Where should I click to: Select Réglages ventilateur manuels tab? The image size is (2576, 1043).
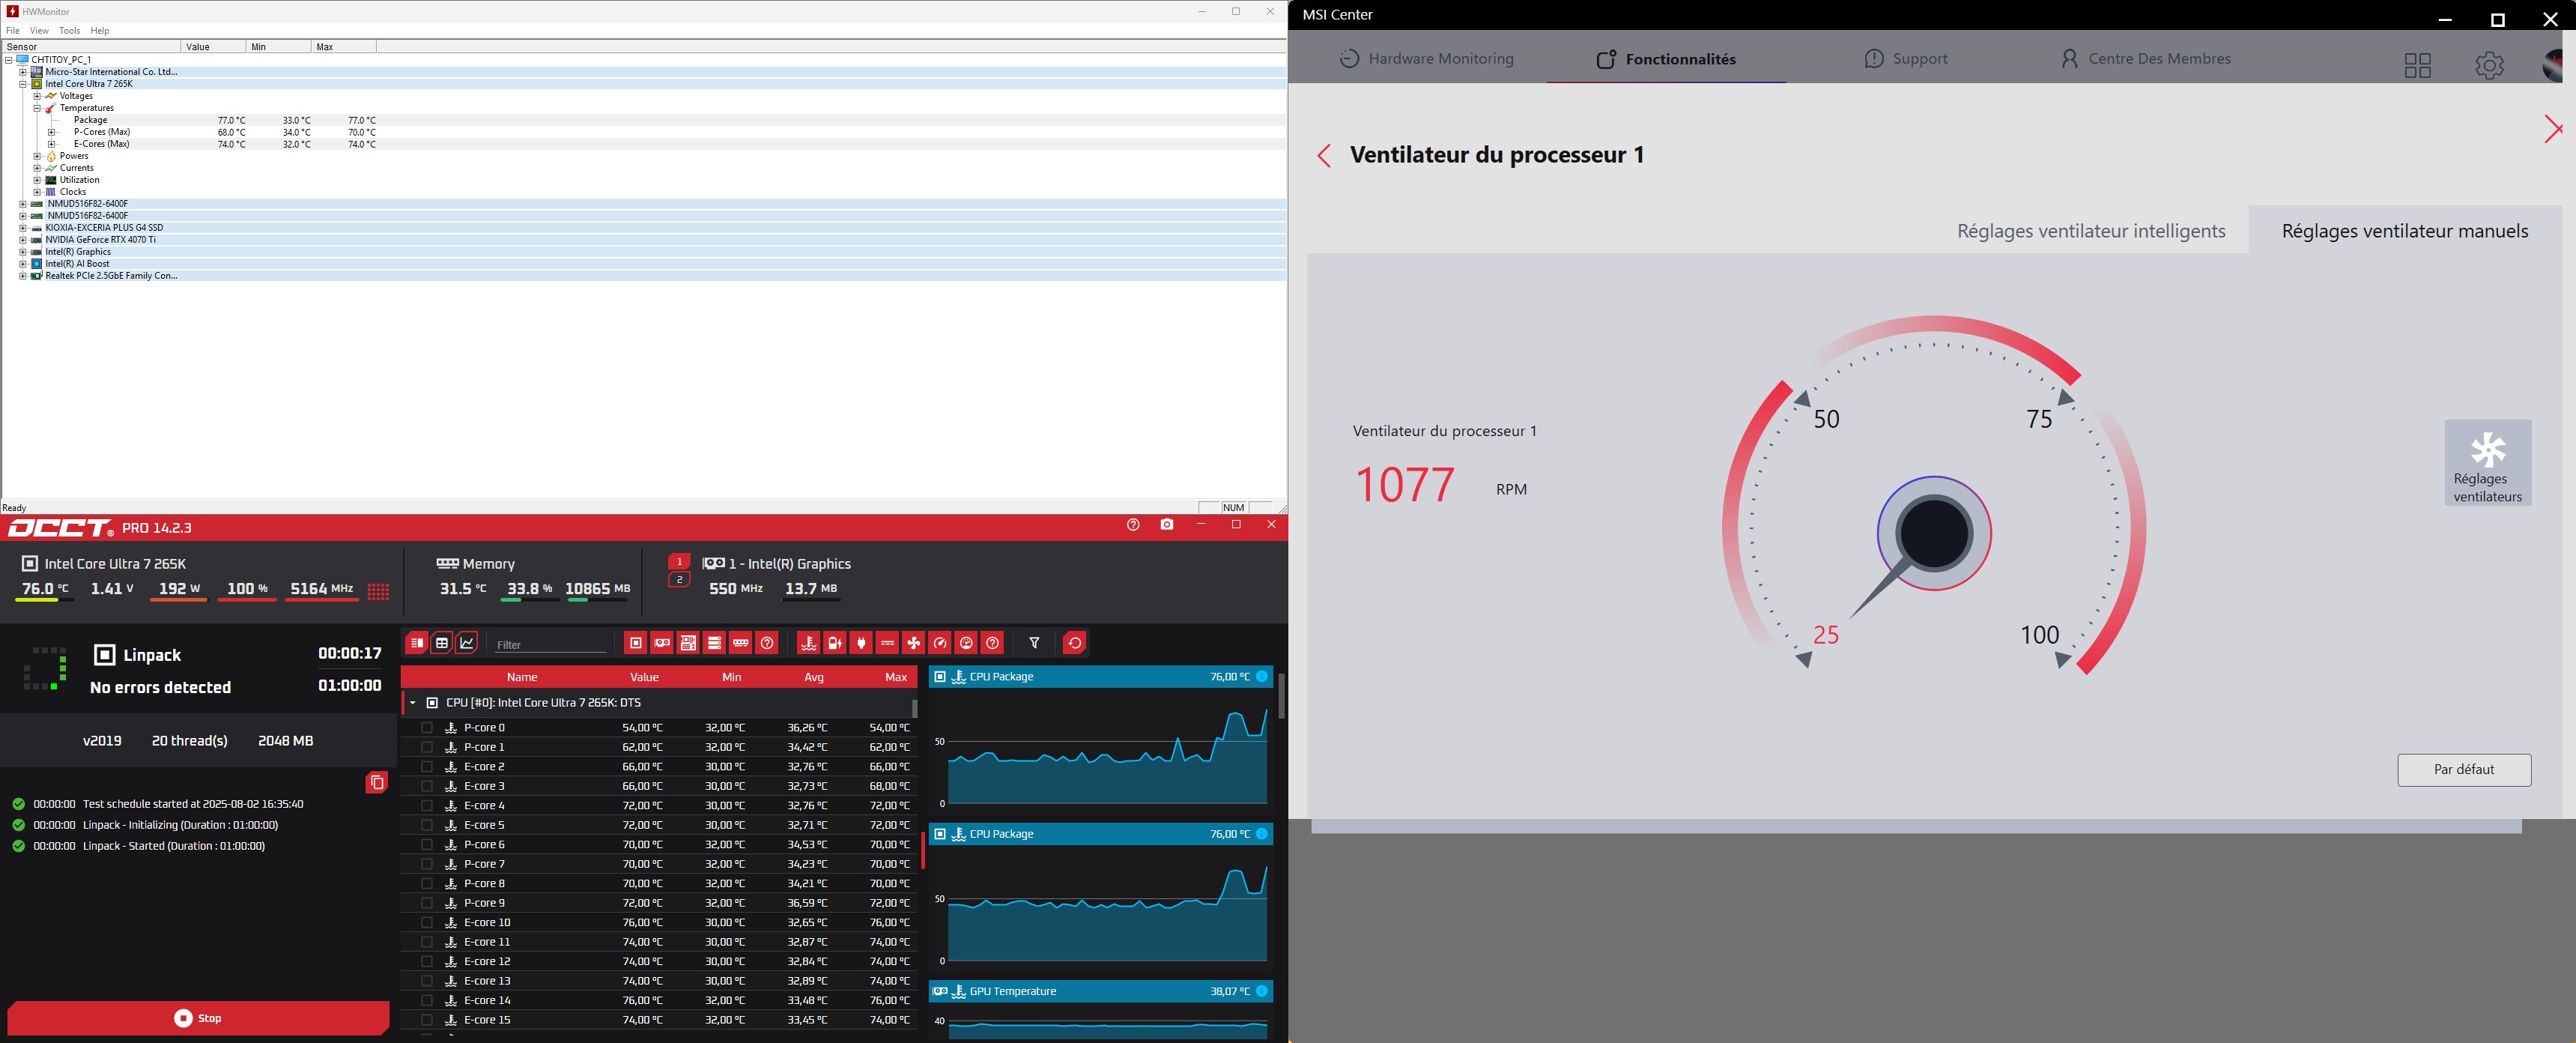click(x=2405, y=231)
